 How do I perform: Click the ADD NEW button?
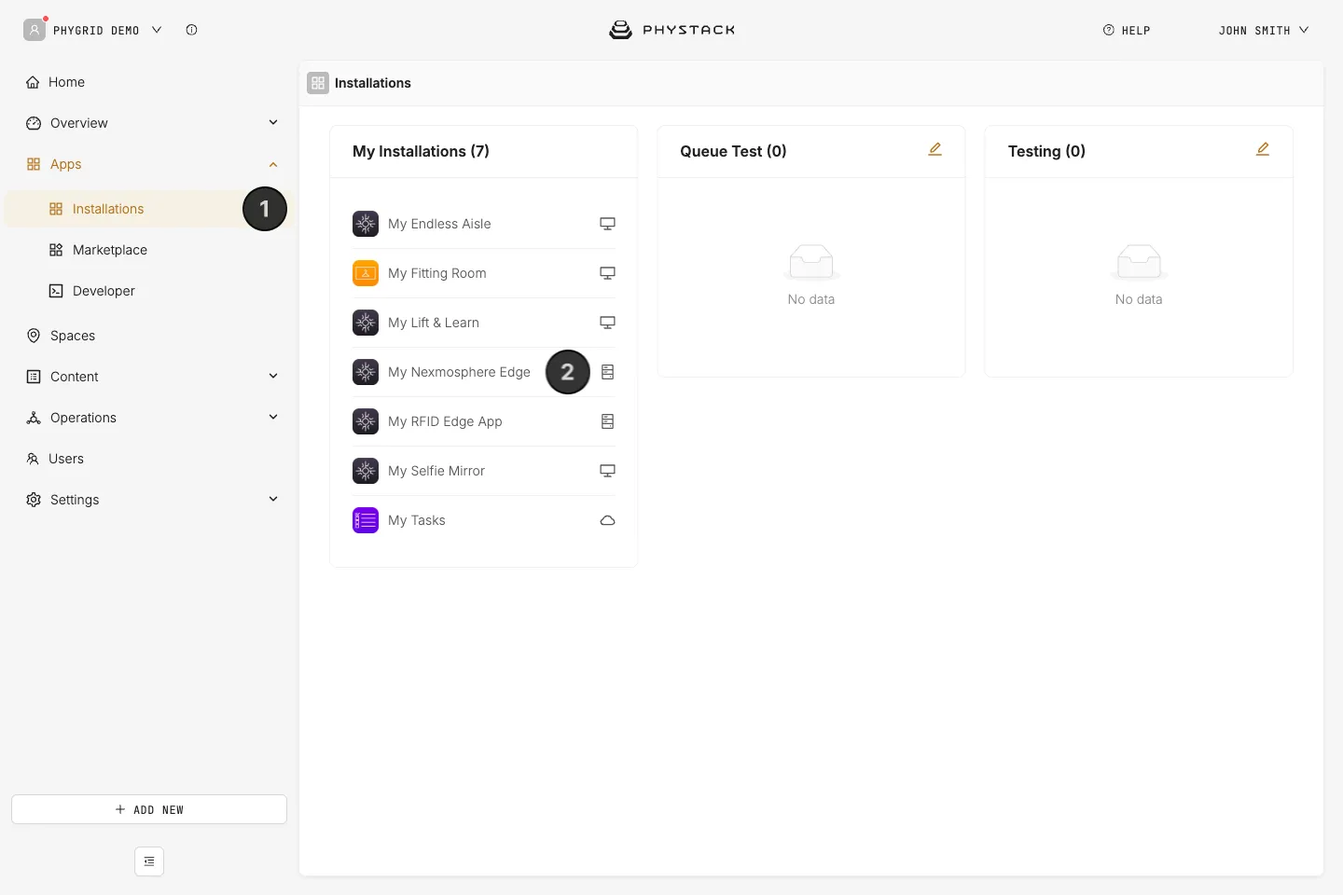(x=149, y=809)
